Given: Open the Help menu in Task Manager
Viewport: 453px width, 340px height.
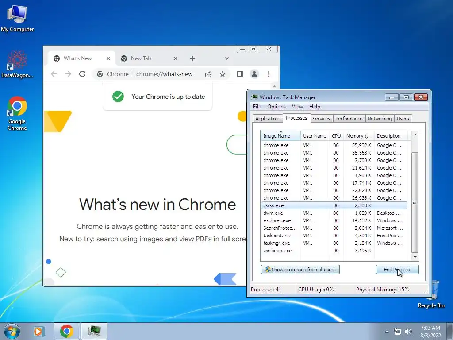Looking at the screenshot, I should tap(315, 107).
